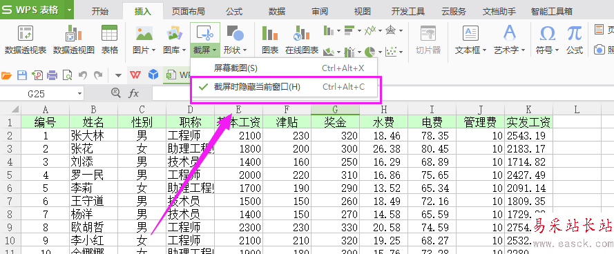Click the WPS 表格 application button
Viewport: 614px width, 254px height.
point(32,10)
